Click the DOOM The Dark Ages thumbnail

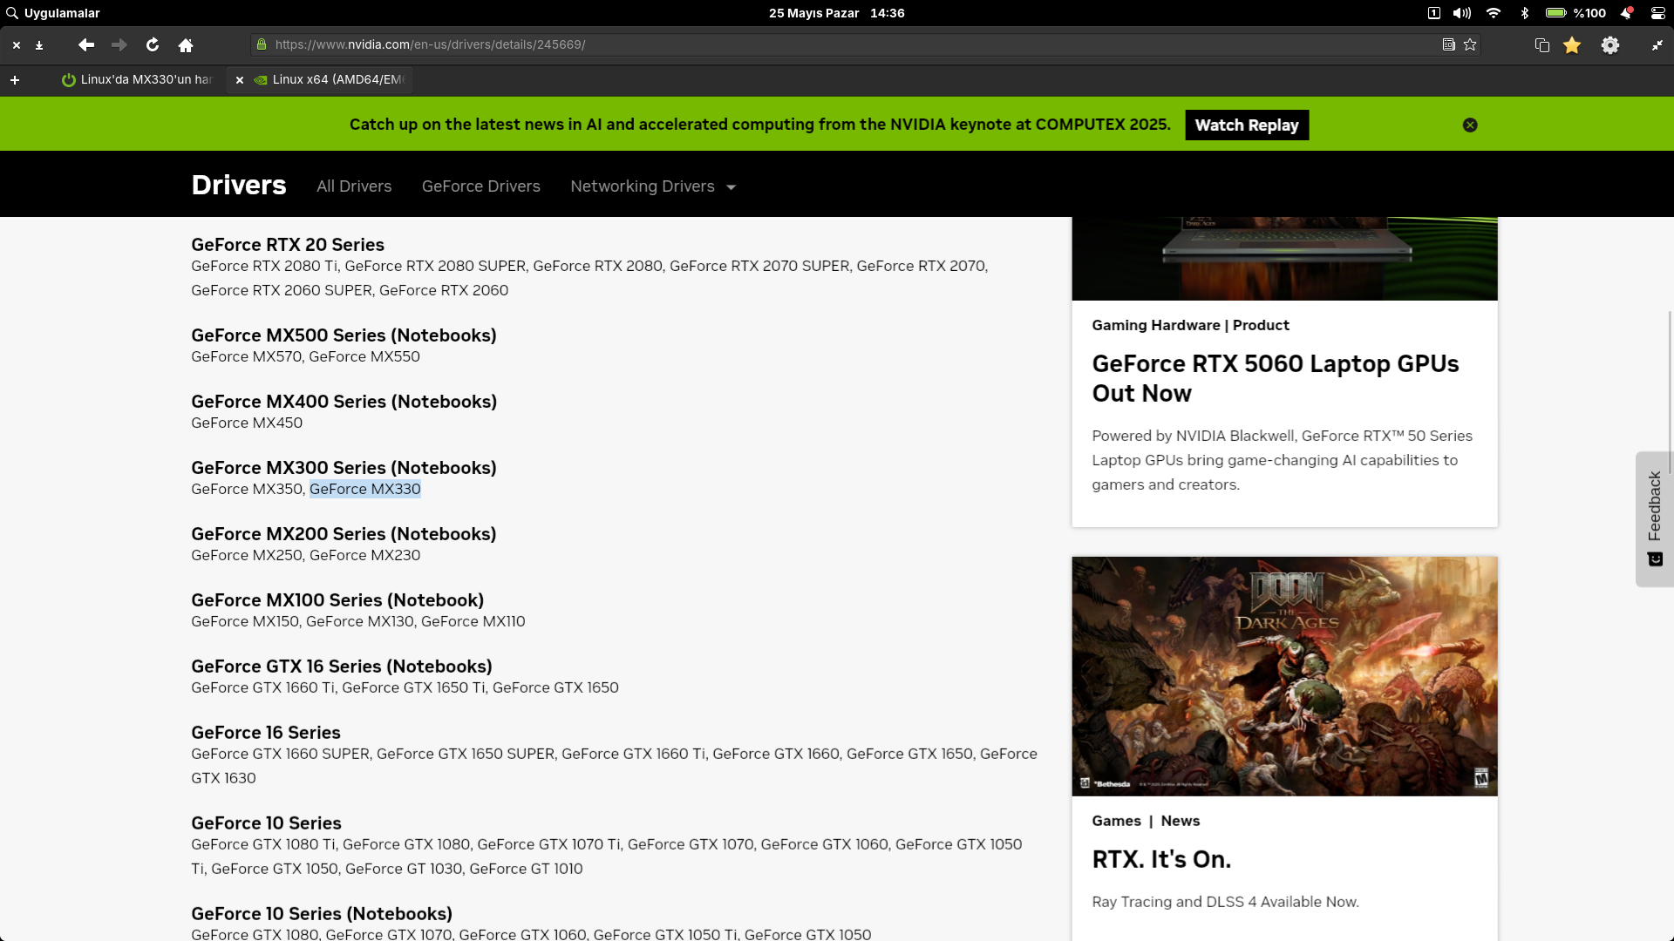(x=1284, y=676)
